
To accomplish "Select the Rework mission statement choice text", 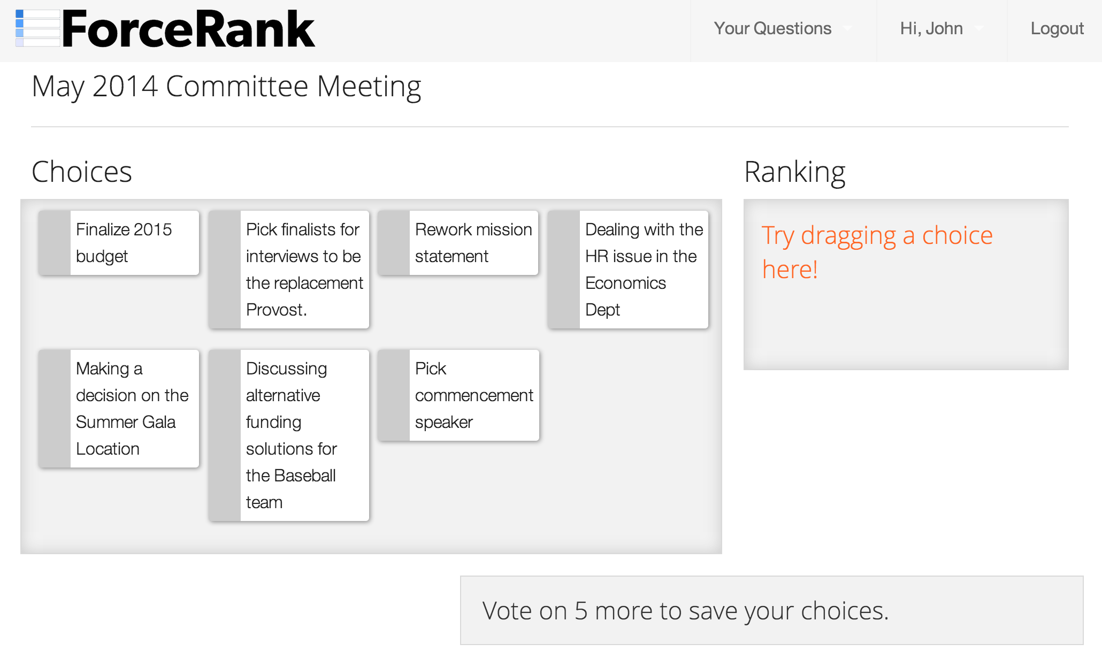I will click(x=473, y=243).
